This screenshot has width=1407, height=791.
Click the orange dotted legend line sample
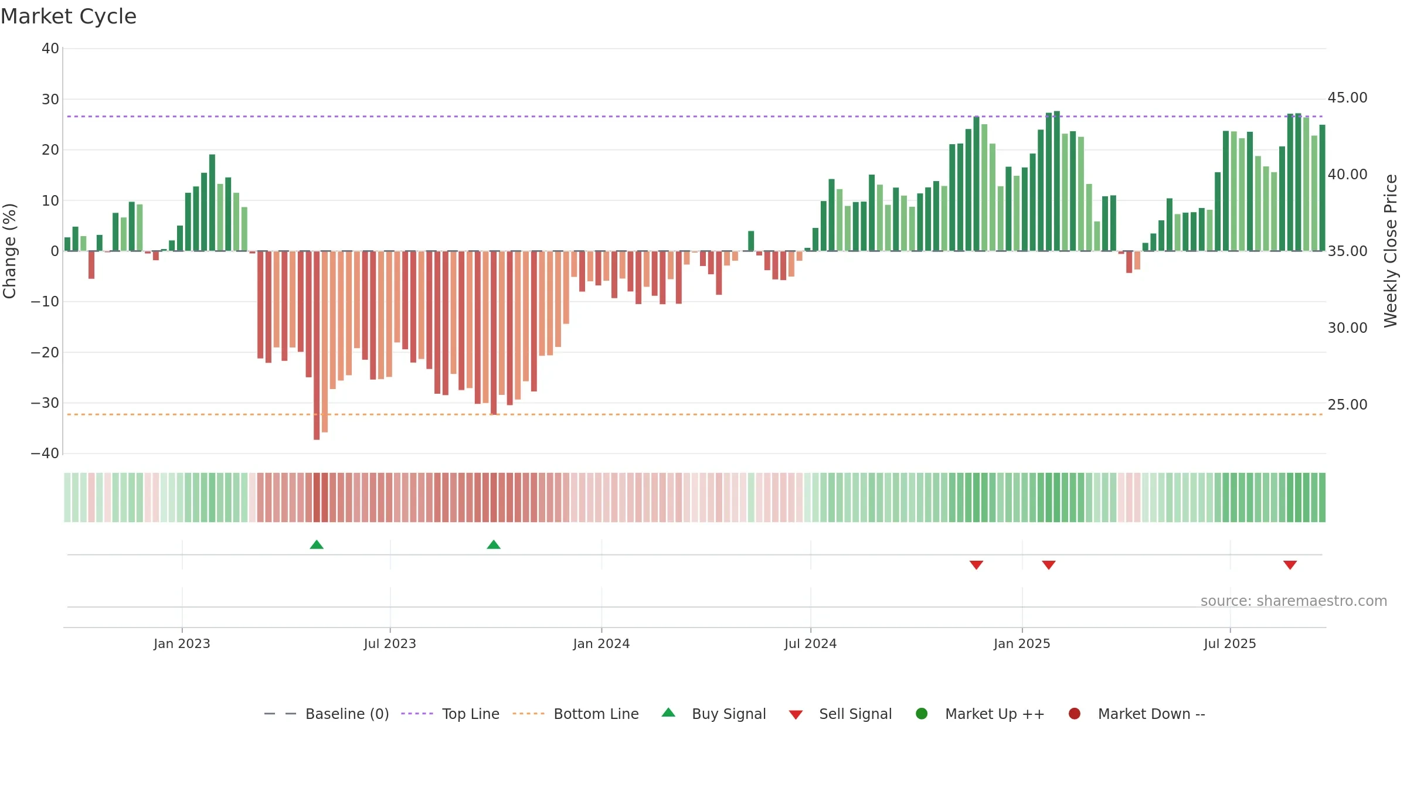click(x=528, y=714)
